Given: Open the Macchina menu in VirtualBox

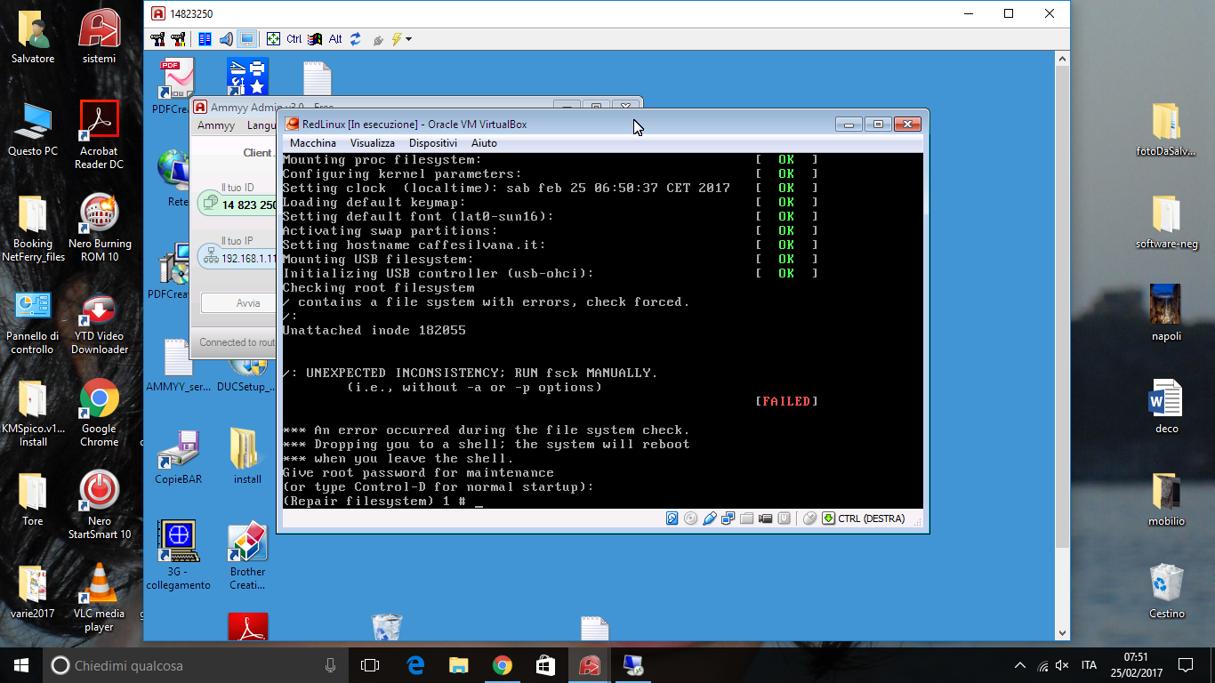Looking at the screenshot, I should [x=313, y=143].
